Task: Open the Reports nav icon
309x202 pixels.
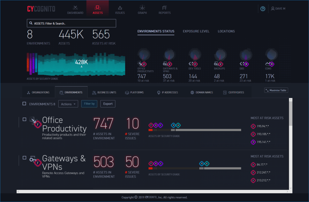Action: (164, 8)
